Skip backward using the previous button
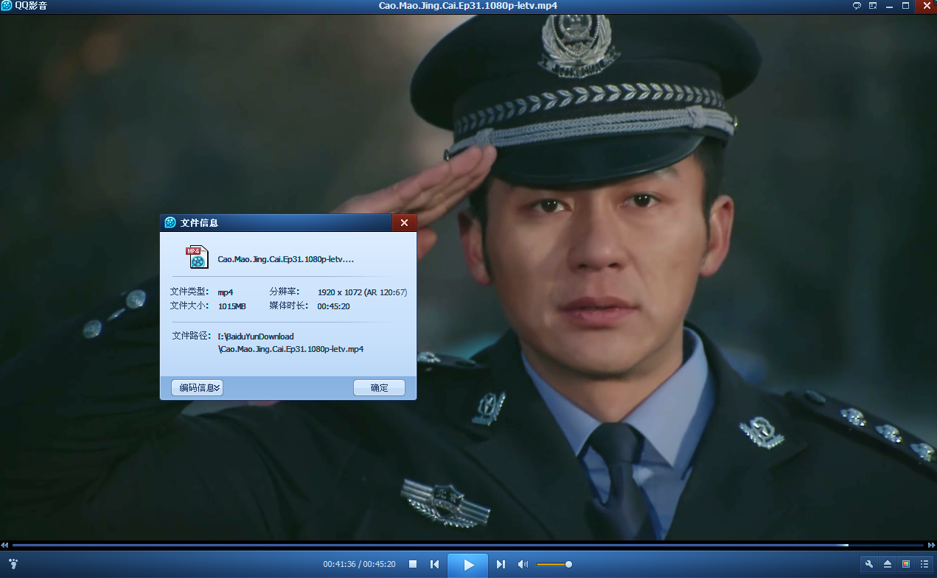Viewport: 937px width, 578px height. [x=434, y=564]
